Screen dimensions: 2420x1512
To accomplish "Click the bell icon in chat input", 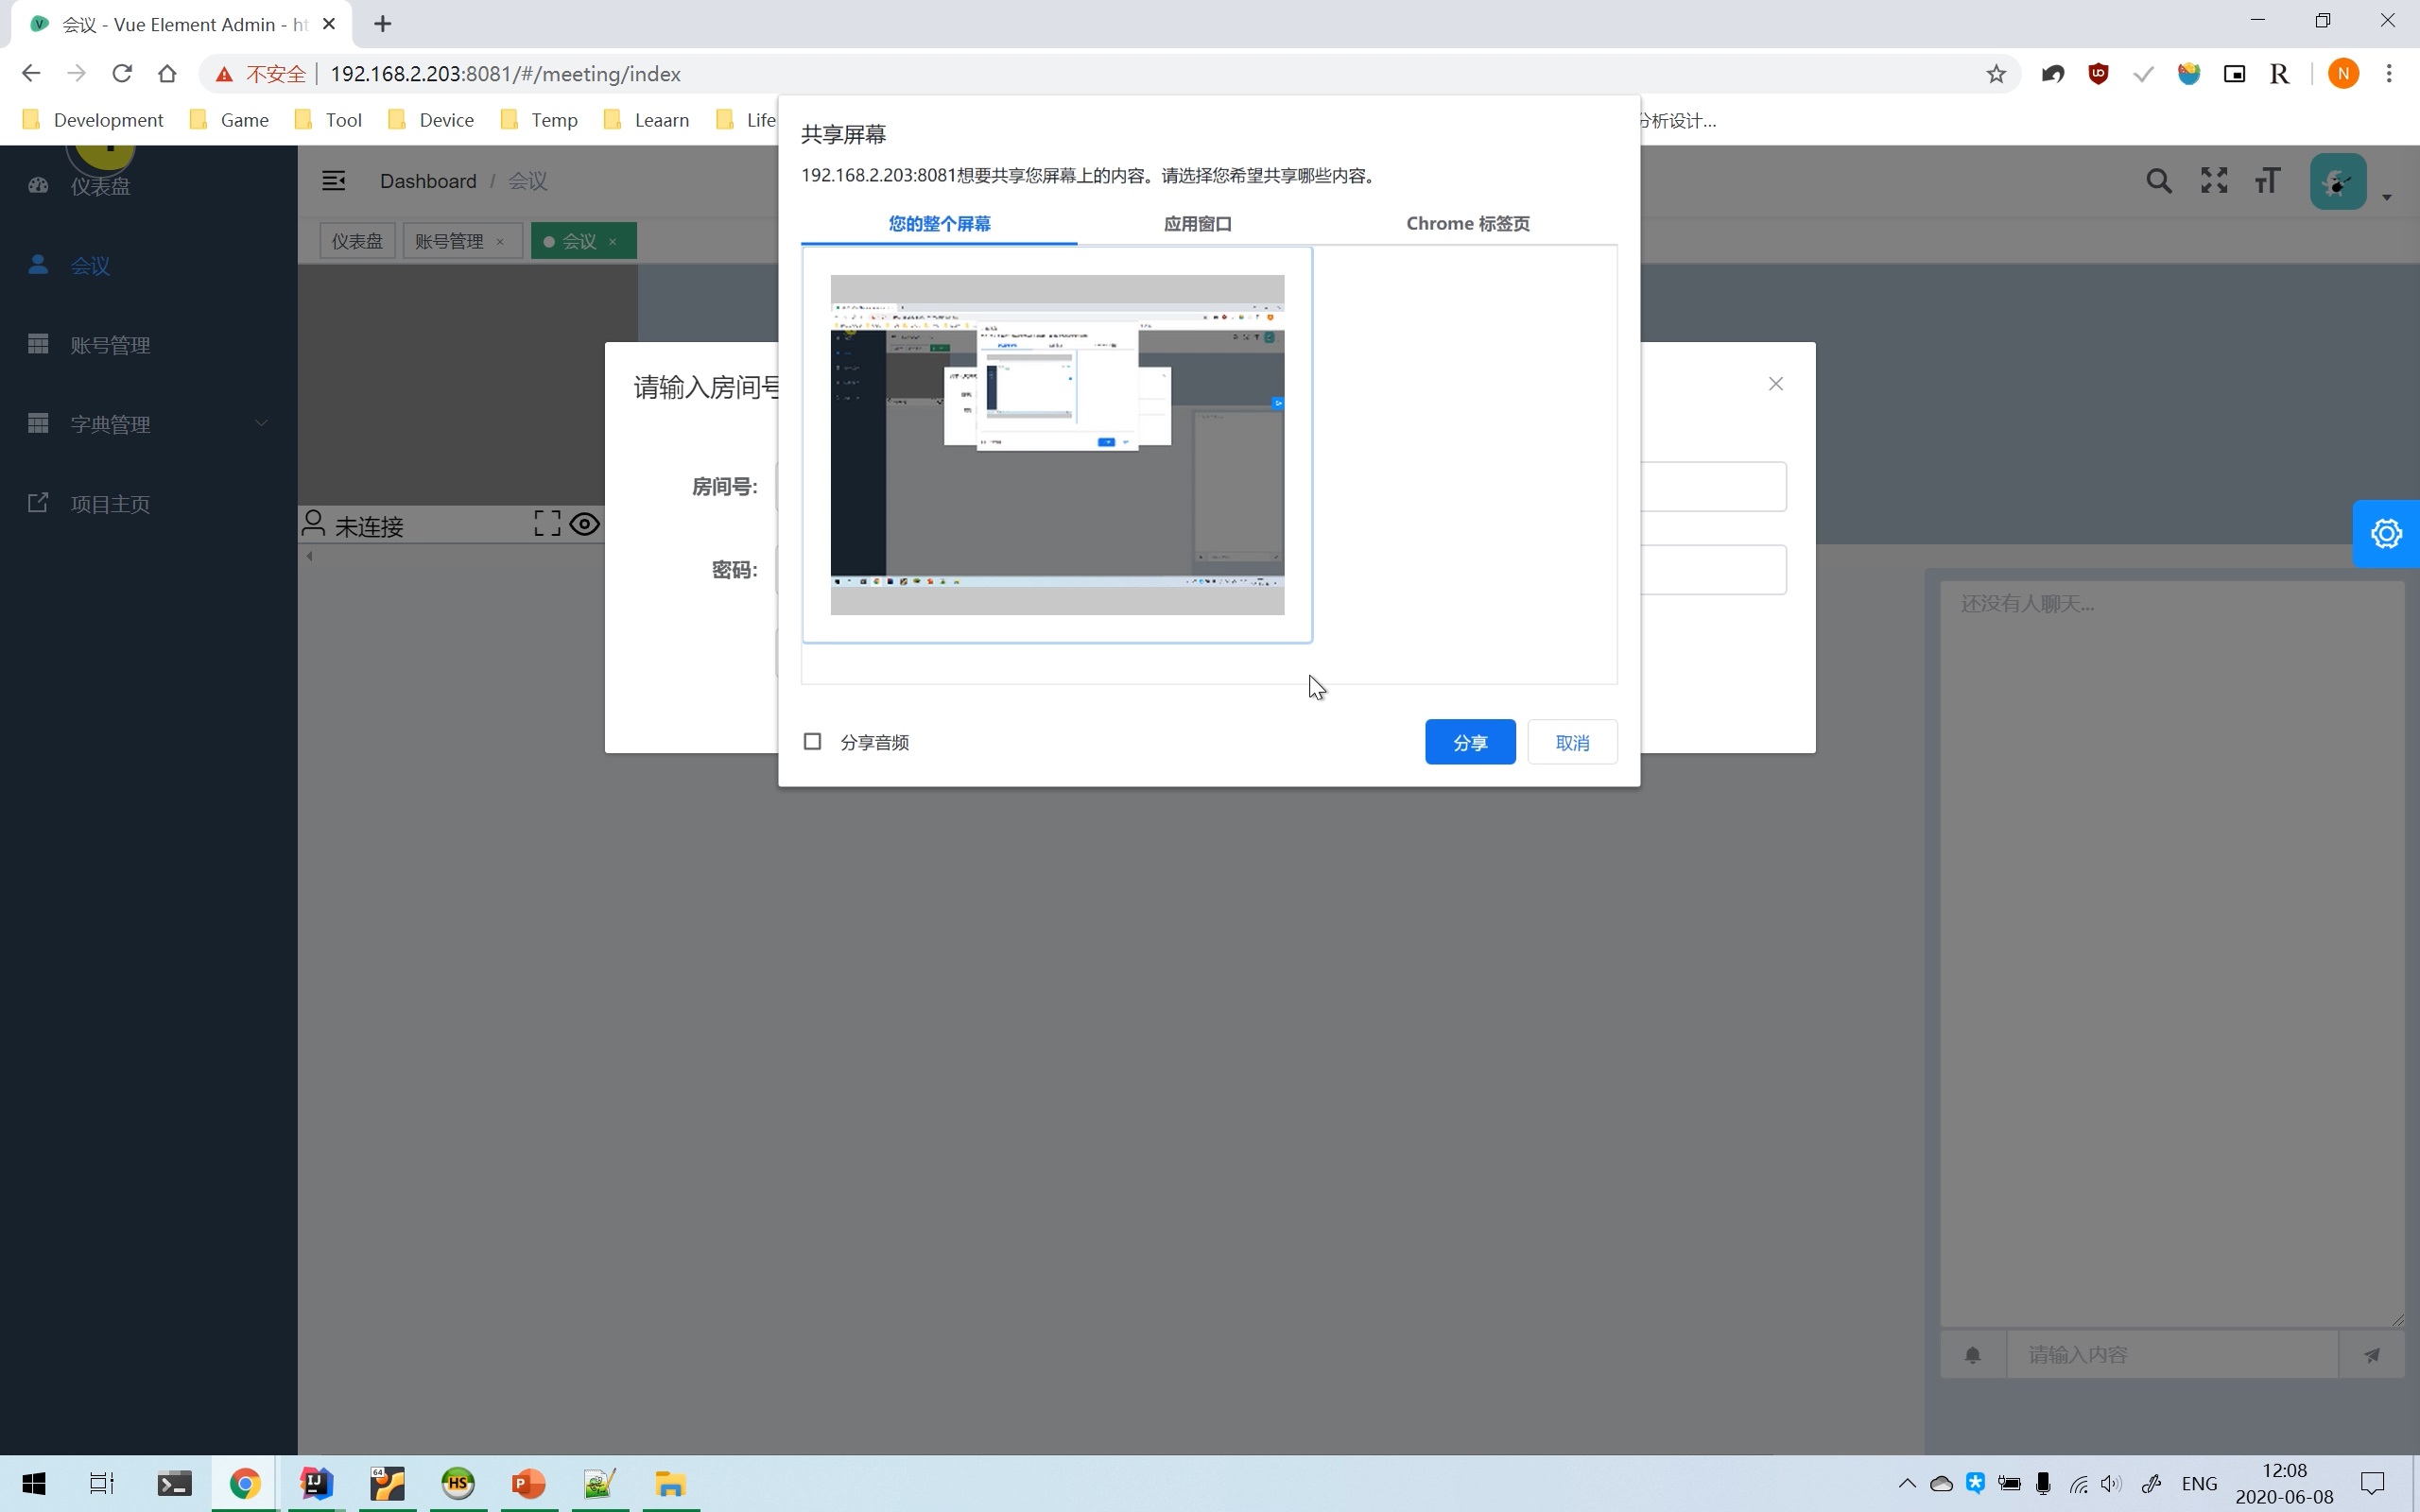I will point(1972,1355).
